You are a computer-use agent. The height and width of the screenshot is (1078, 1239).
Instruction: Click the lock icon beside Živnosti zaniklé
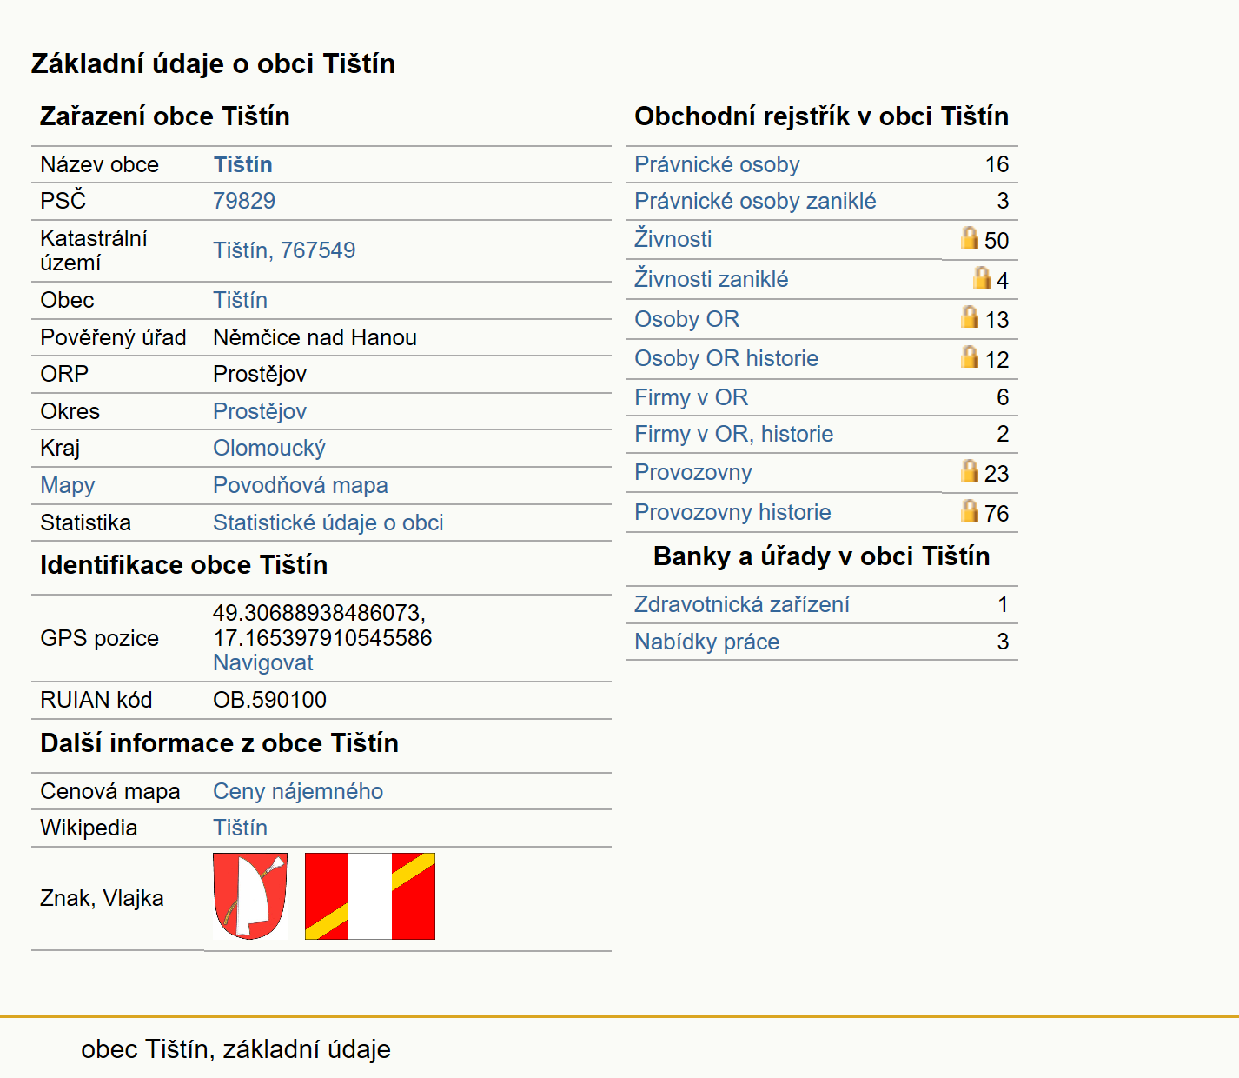(982, 277)
